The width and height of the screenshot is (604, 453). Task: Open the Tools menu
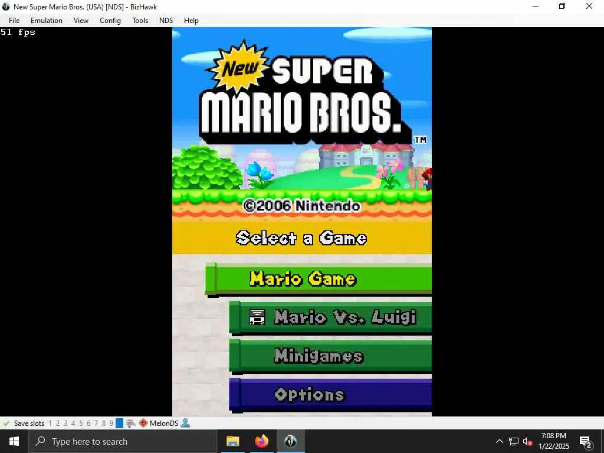(x=140, y=21)
